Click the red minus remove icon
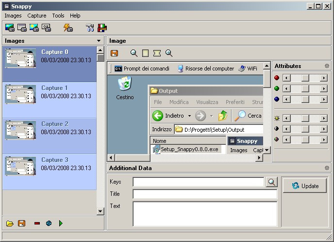Viewport: 334px width, 242px height. point(37,223)
